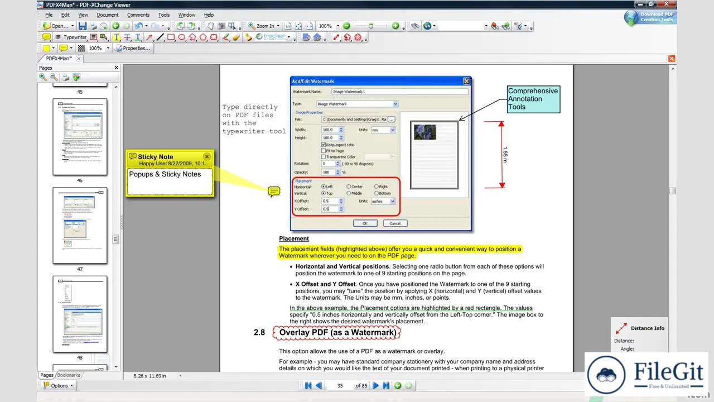Click the print icon in Pages panel
The height and width of the screenshot is (402, 714).
(x=65, y=77)
